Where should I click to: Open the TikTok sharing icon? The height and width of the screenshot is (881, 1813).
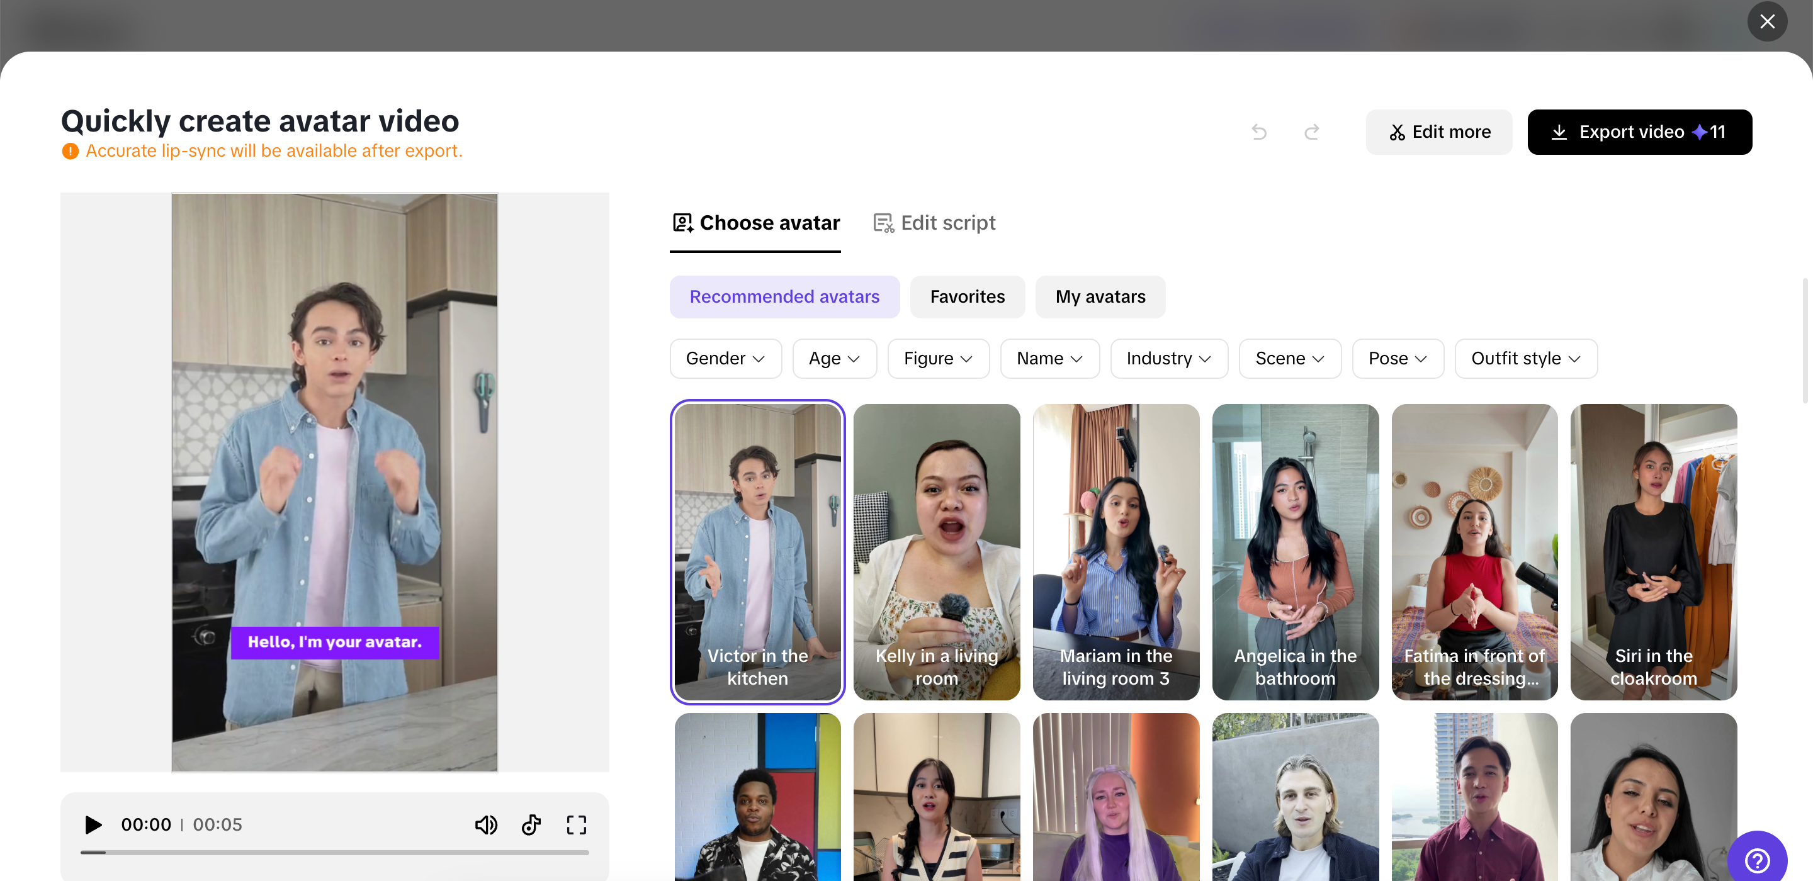point(531,825)
